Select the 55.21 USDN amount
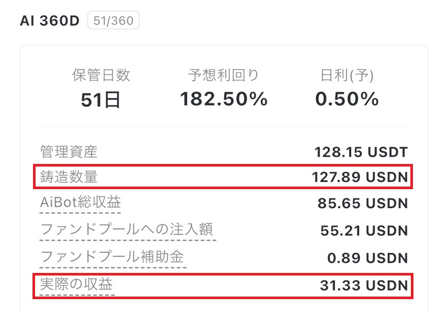 [364, 231]
